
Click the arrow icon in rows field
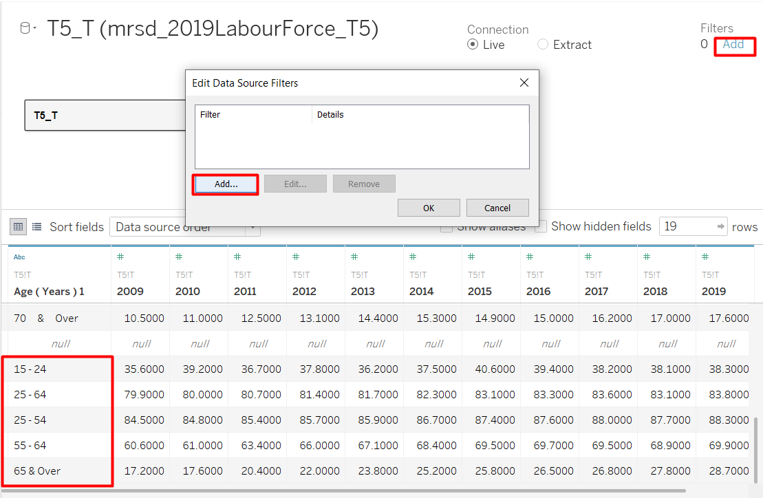(720, 226)
